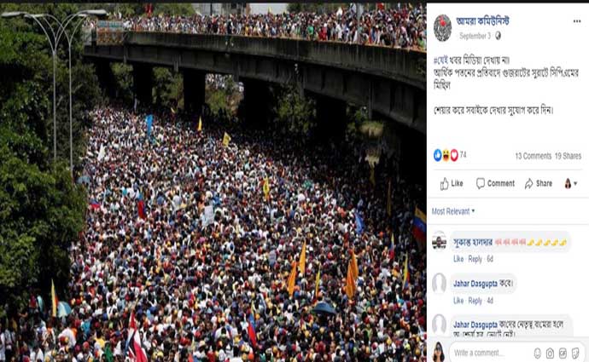589x362 pixels.
Task: Open the 13 Comments link
Action: (533, 156)
